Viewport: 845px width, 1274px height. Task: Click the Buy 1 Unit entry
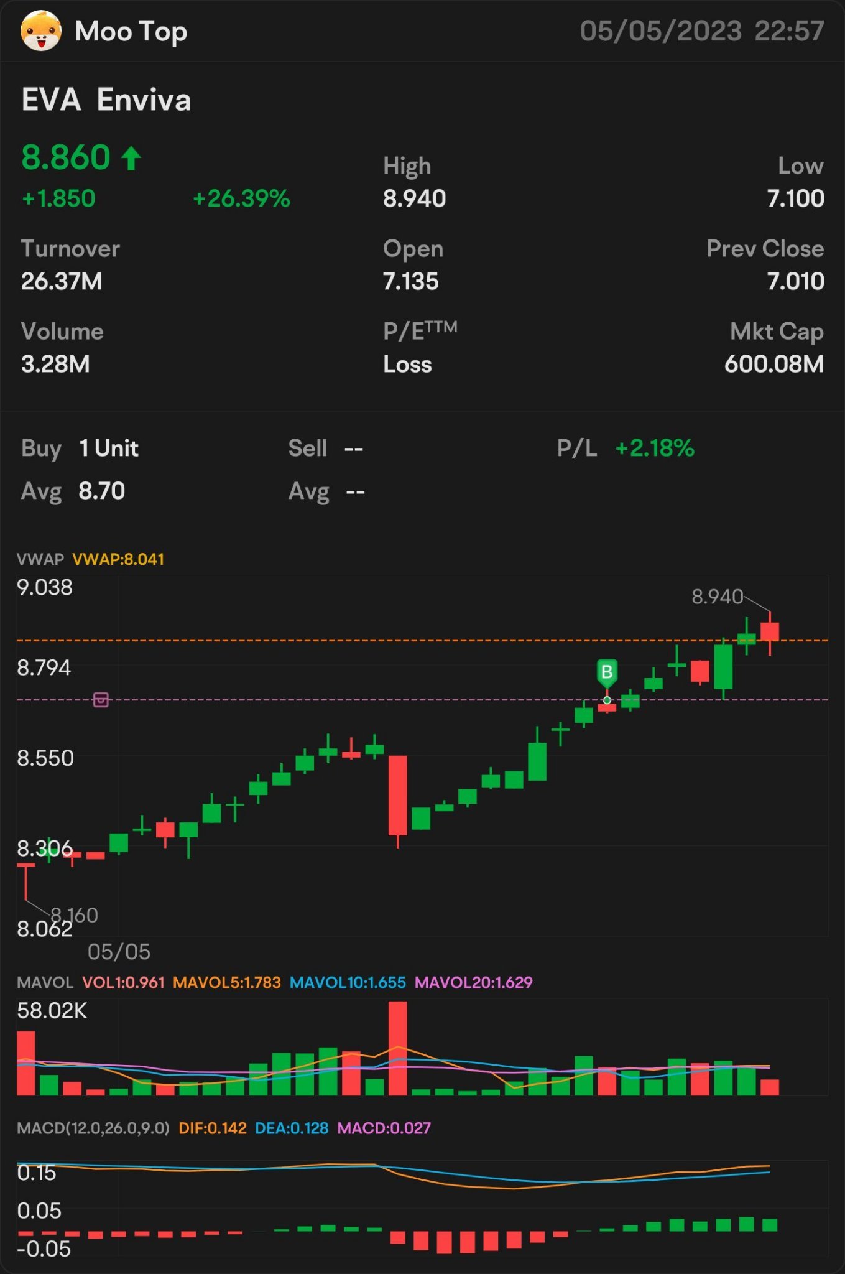point(80,449)
